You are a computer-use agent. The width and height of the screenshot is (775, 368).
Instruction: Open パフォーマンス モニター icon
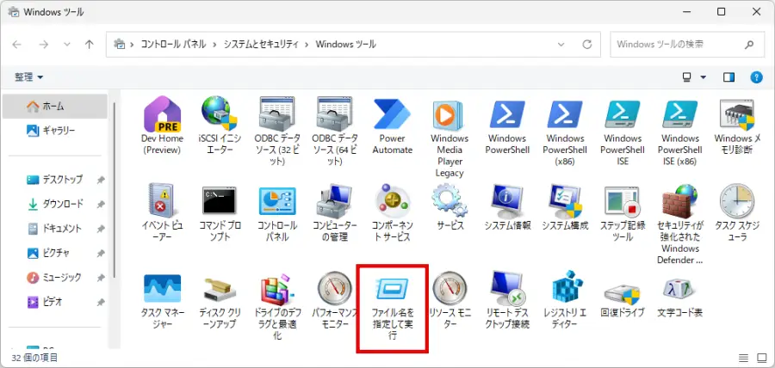click(x=335, y=289)
